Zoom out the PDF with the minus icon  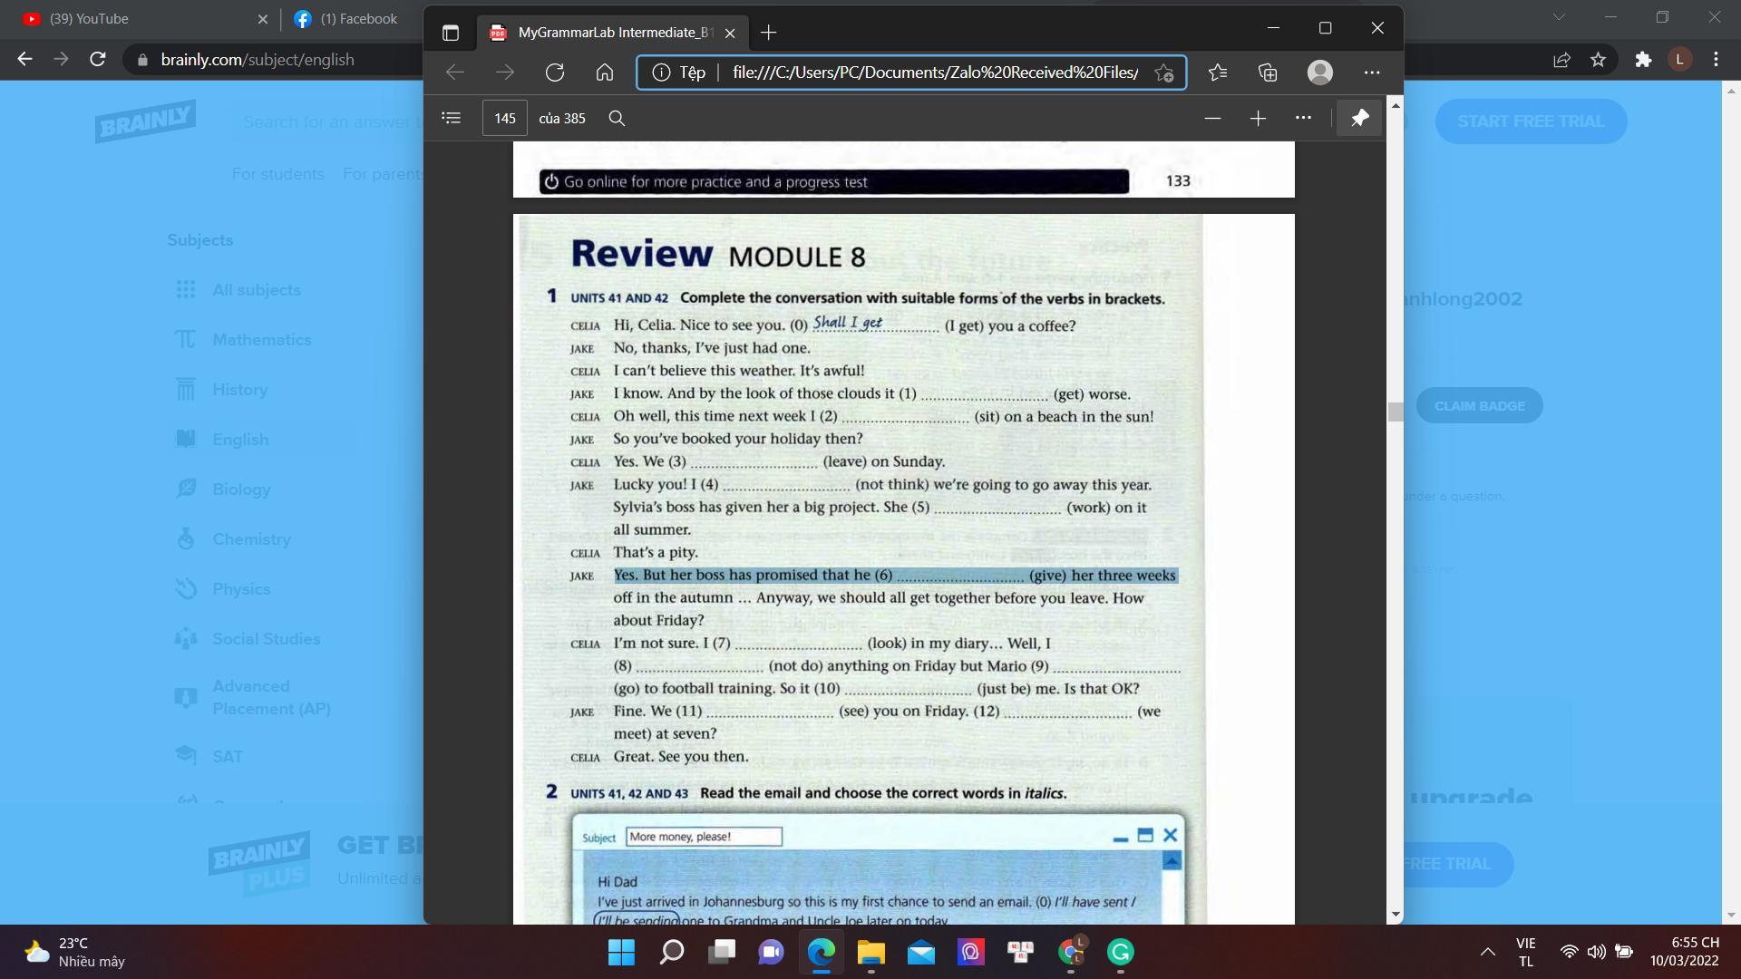1212,118
